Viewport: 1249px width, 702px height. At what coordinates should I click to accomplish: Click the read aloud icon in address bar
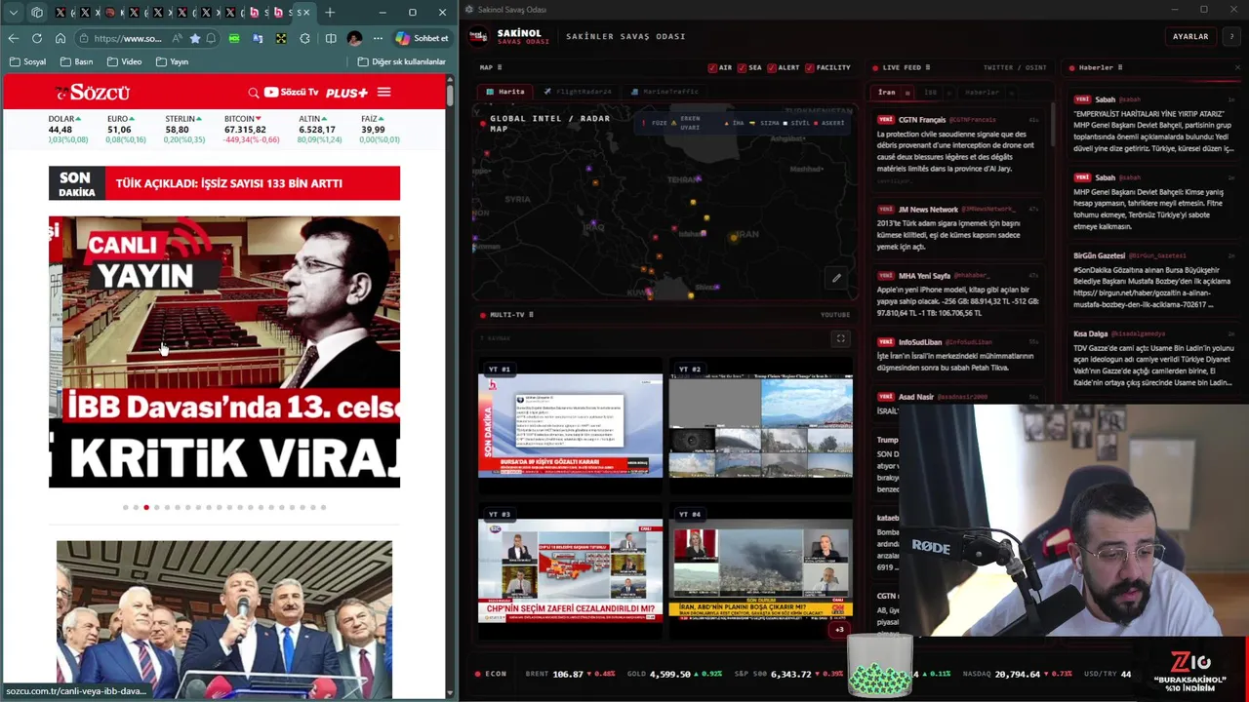point(176,38)
